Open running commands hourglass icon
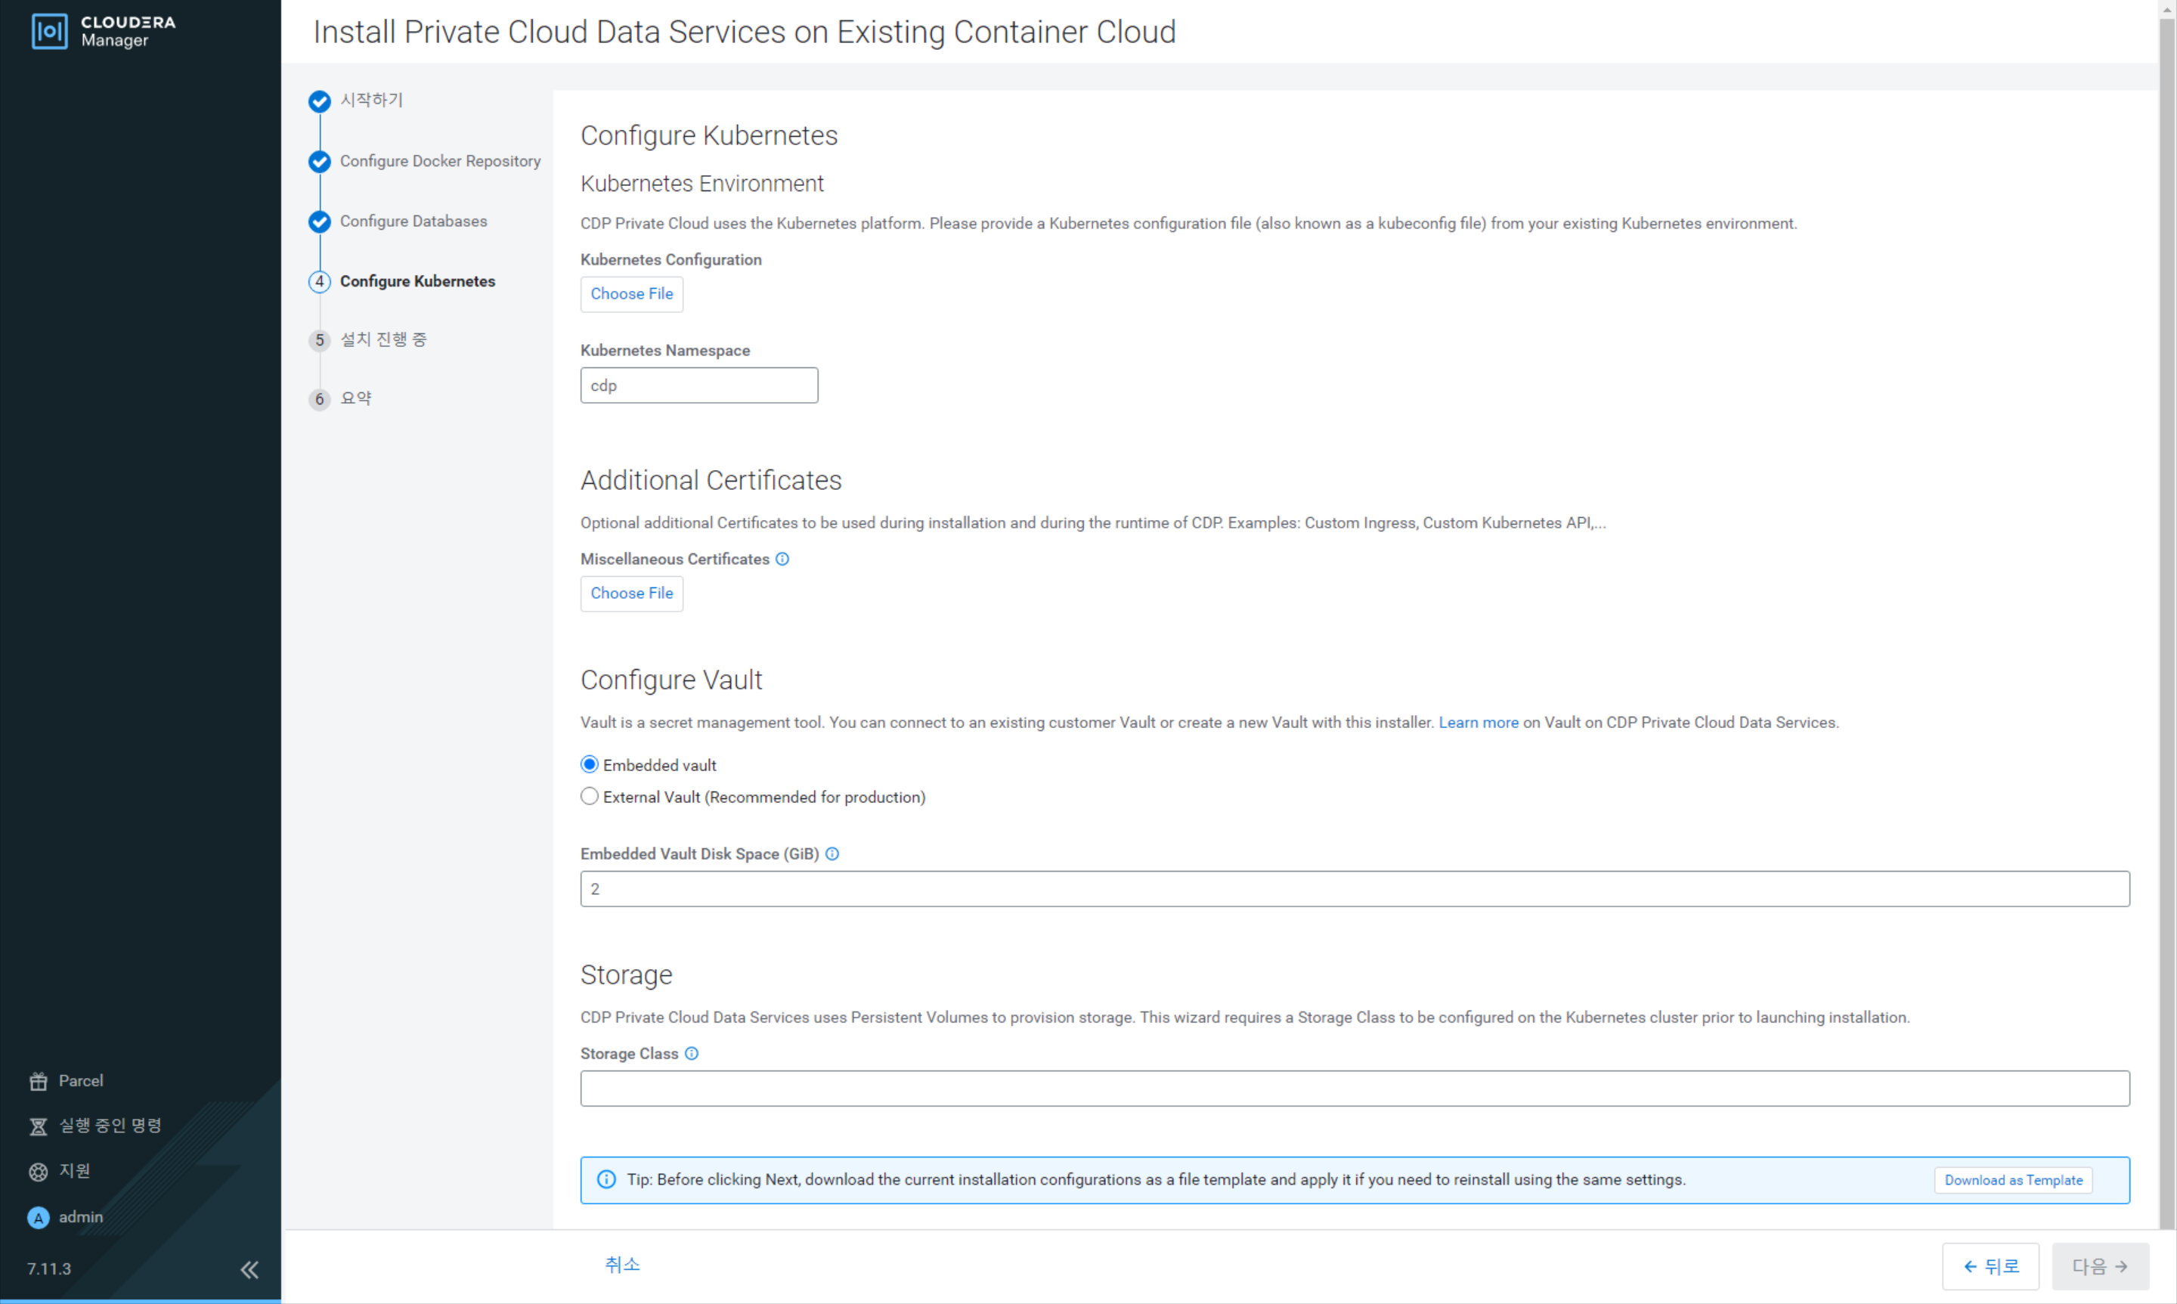Viewport: 2177px width, 1304px height. click(x=38, y=1126)
